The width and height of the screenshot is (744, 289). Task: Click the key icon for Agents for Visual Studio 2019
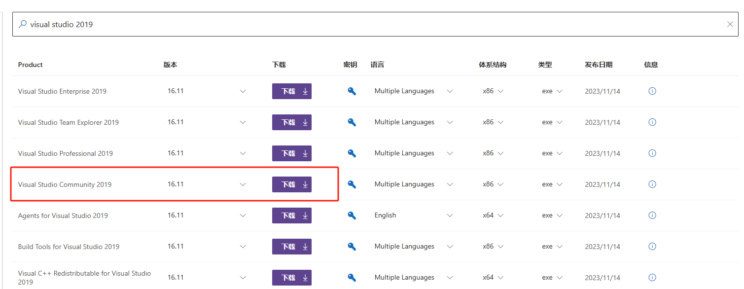coord(352,216)
